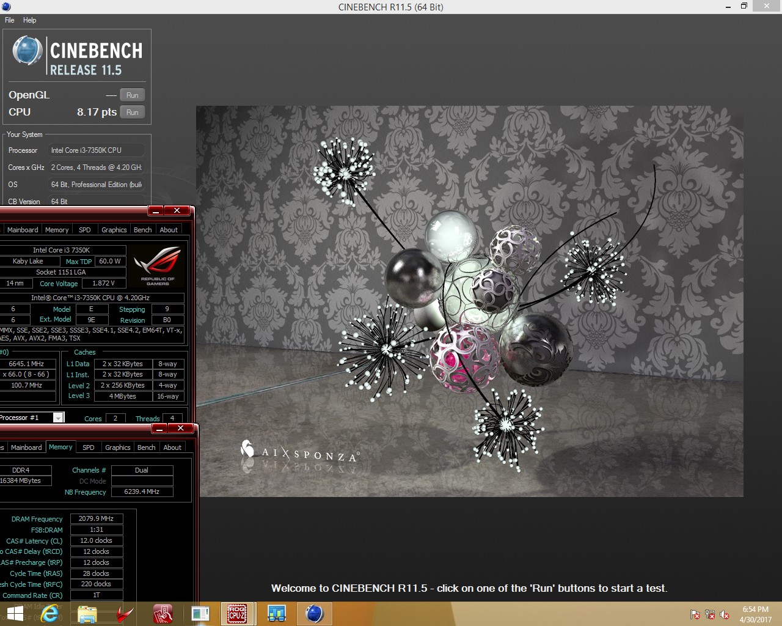Open SPD tab in lower CPU-Z window
This screenshot has width=782, height=626.
click(x=89, y=447)
